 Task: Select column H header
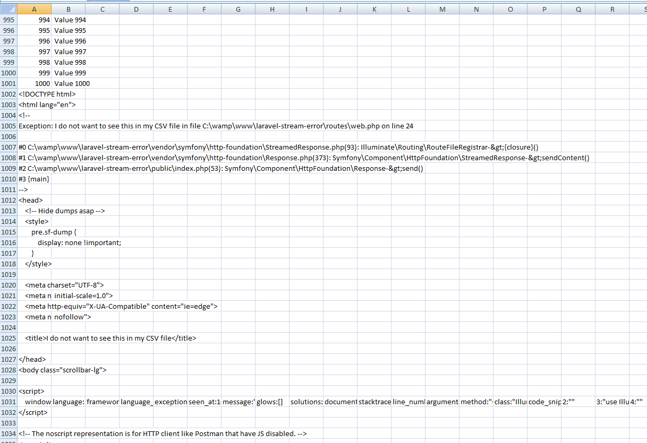[273, 9]
